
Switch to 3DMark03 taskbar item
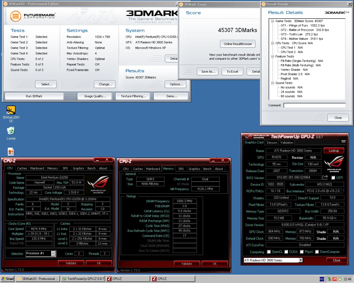pyautogui.click(x=38, y=279)
